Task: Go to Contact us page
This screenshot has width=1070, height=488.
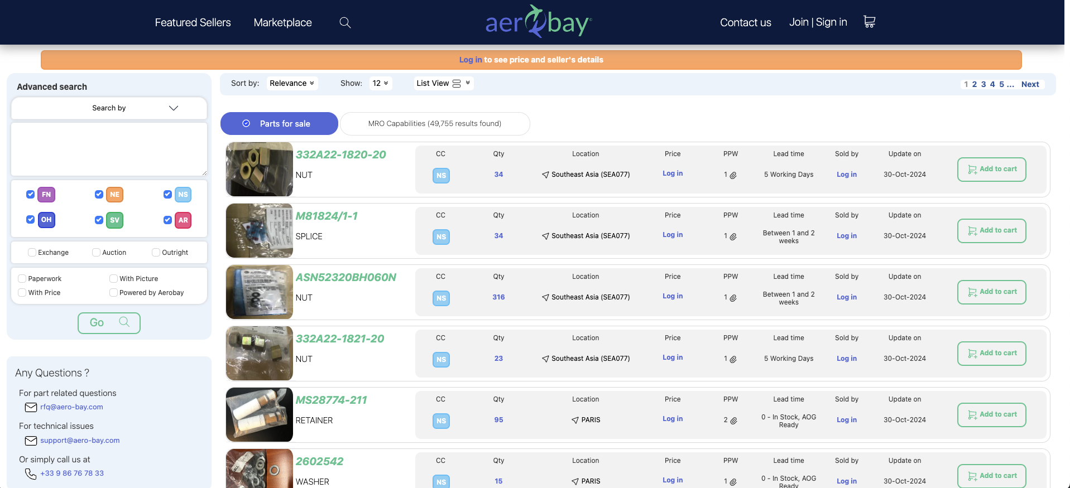Action: (x=745, y=22)
